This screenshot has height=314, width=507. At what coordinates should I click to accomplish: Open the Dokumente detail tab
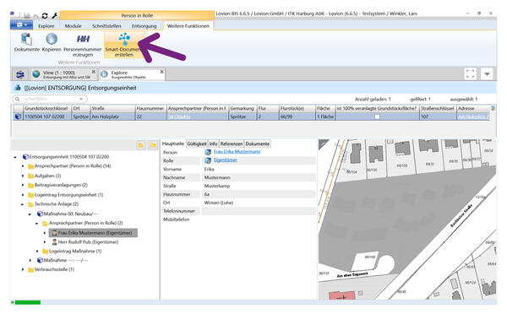click(x=258, y=143)
